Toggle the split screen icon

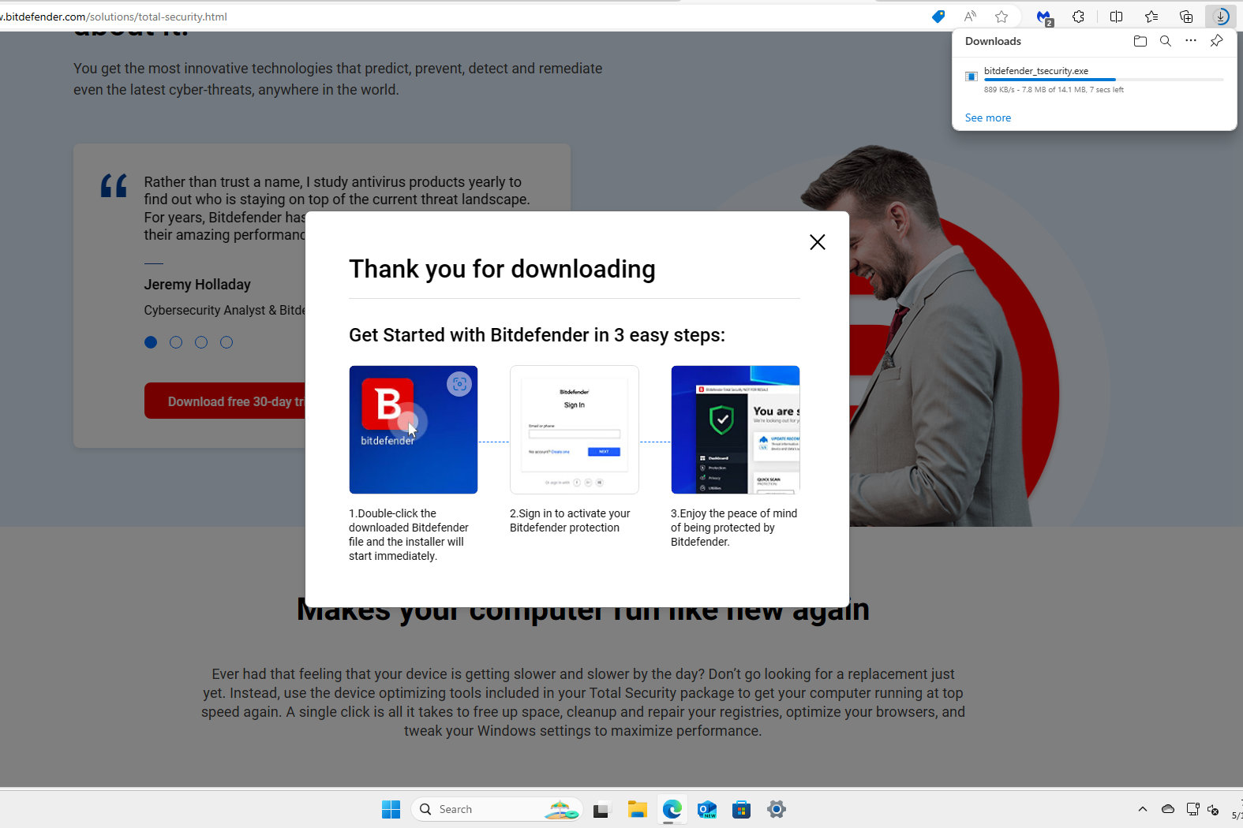pyautogui.click(x=1116, y=17)
